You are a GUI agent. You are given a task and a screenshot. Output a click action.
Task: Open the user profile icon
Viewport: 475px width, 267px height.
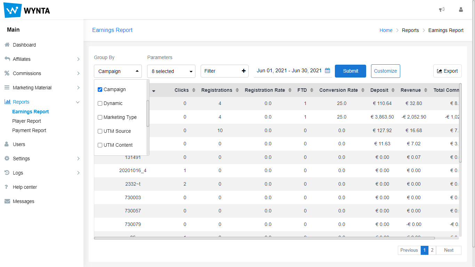pyautogui.click(x=461, y=10)
